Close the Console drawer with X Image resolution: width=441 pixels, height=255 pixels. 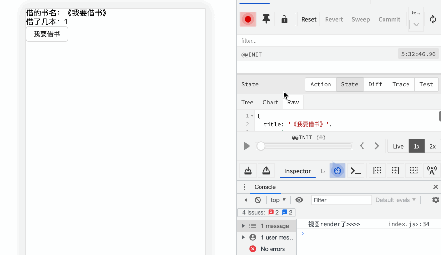[435, 187]
